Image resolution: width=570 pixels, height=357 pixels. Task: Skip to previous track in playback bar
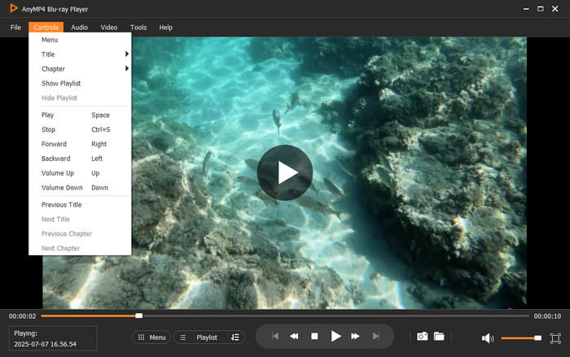[275, 337]
